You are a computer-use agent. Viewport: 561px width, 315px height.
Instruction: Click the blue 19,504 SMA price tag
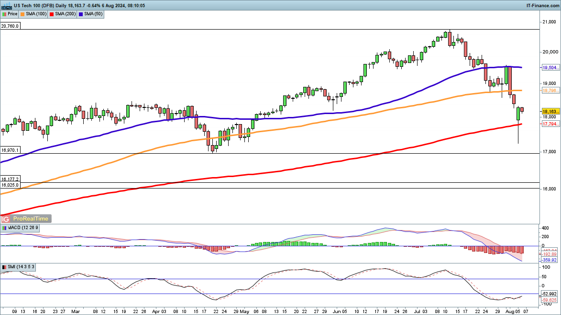[x=549, y=68]
